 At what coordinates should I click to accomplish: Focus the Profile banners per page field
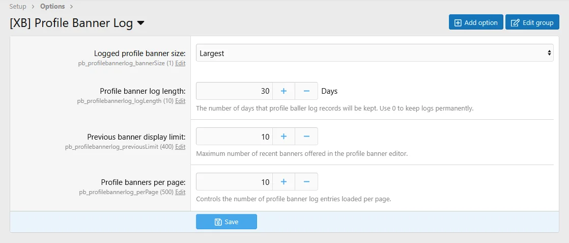pyautogui.click(x=234, y=182)
